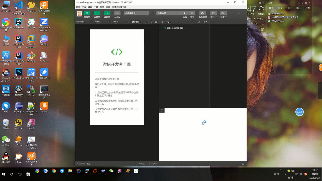Detach the simulator into separate window

pyautogui.click(x=156, y=22)
